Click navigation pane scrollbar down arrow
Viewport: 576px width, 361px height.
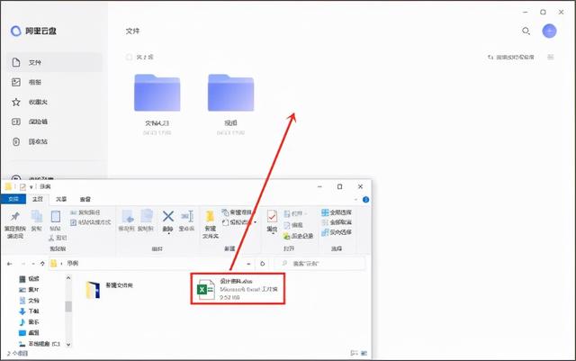click(x=68, y=345)
